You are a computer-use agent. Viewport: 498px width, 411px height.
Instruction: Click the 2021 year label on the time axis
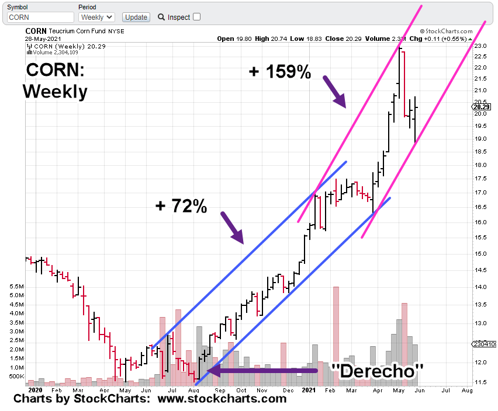(x=310, y=388)
